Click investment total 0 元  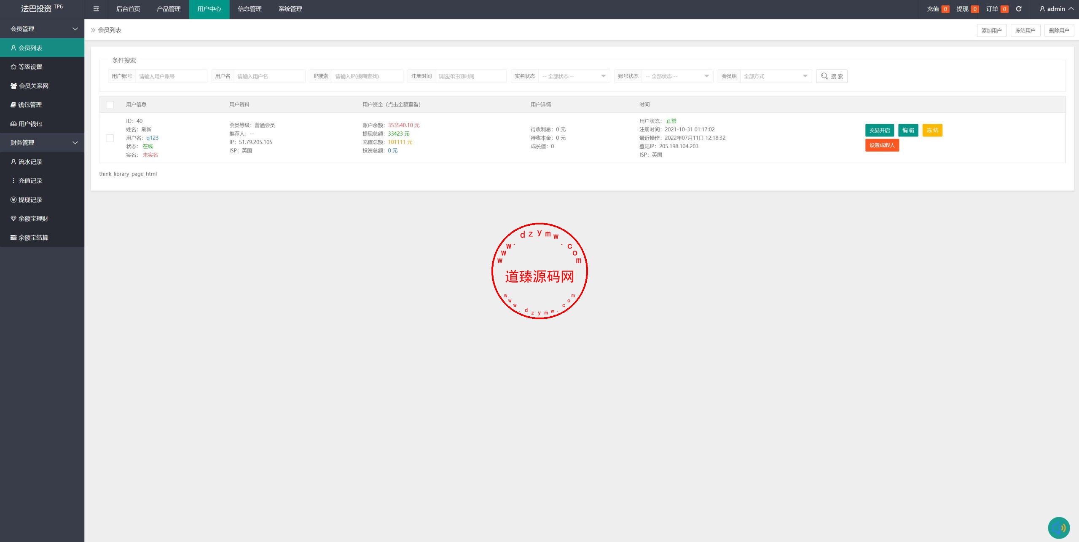[392, 150]
